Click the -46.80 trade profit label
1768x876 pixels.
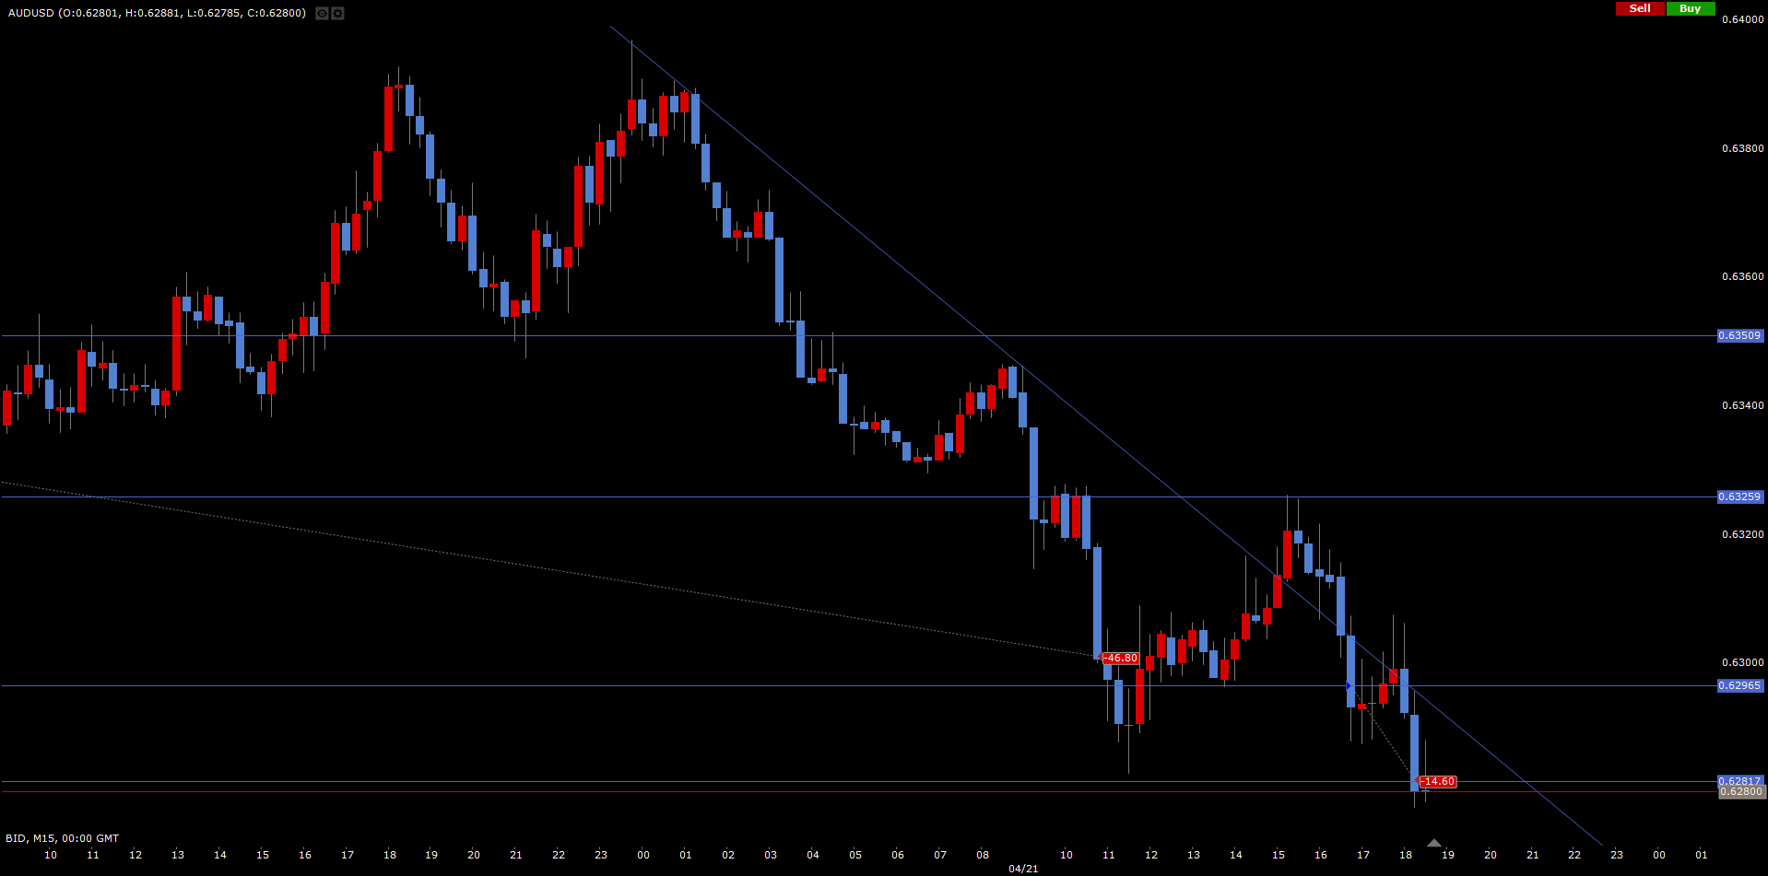tap(1121, 659)
